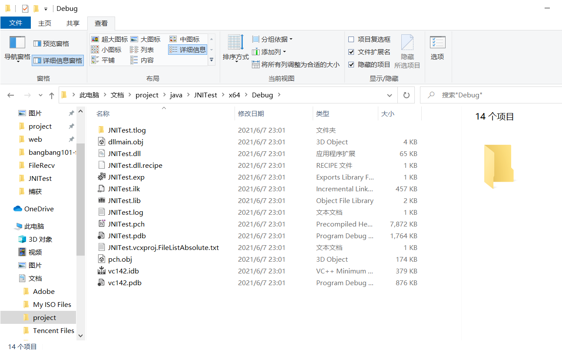562x353 pixels.
Task: Select the JNITest.pch file icon
Action: tap(101, 224)
